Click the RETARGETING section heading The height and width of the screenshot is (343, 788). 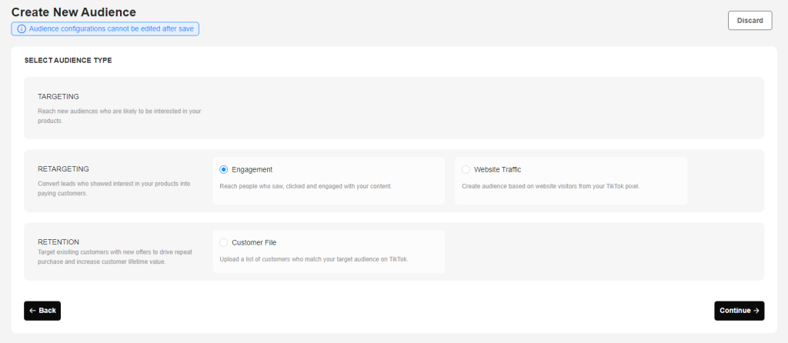[x=63, y=169]
